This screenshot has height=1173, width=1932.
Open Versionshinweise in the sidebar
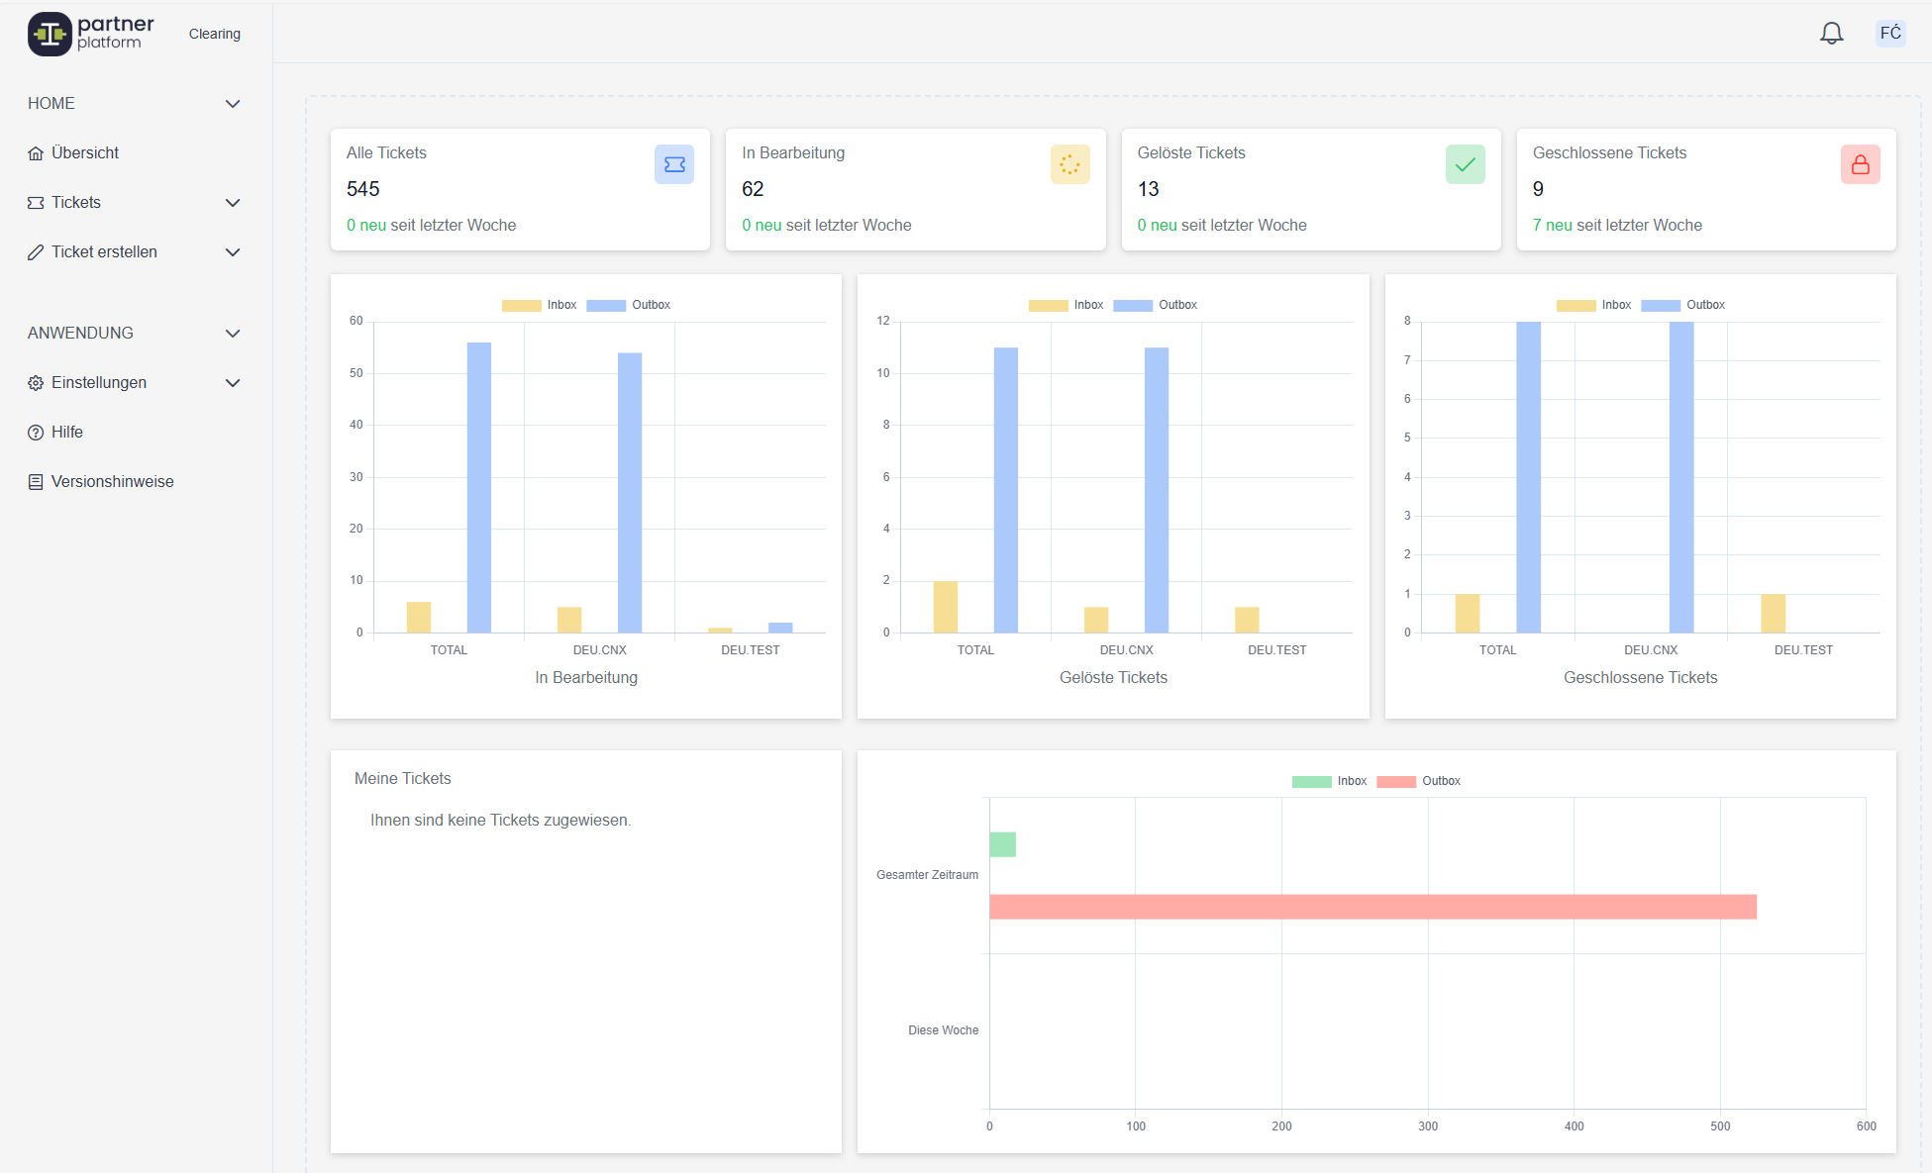tap(112, 482)
